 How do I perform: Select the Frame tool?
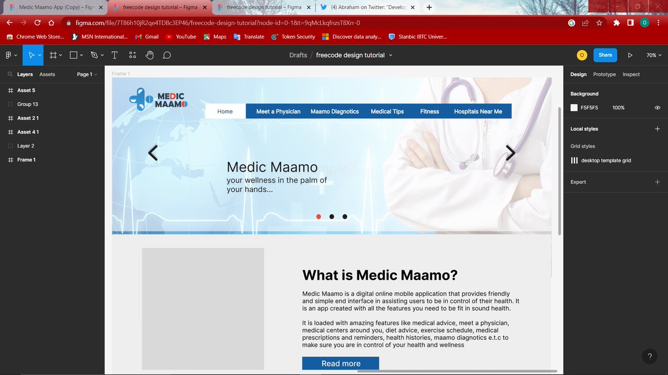coord(53,55)
